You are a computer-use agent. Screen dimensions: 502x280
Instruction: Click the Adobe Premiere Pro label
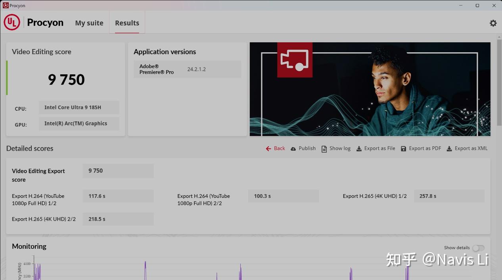coord(156,69)
